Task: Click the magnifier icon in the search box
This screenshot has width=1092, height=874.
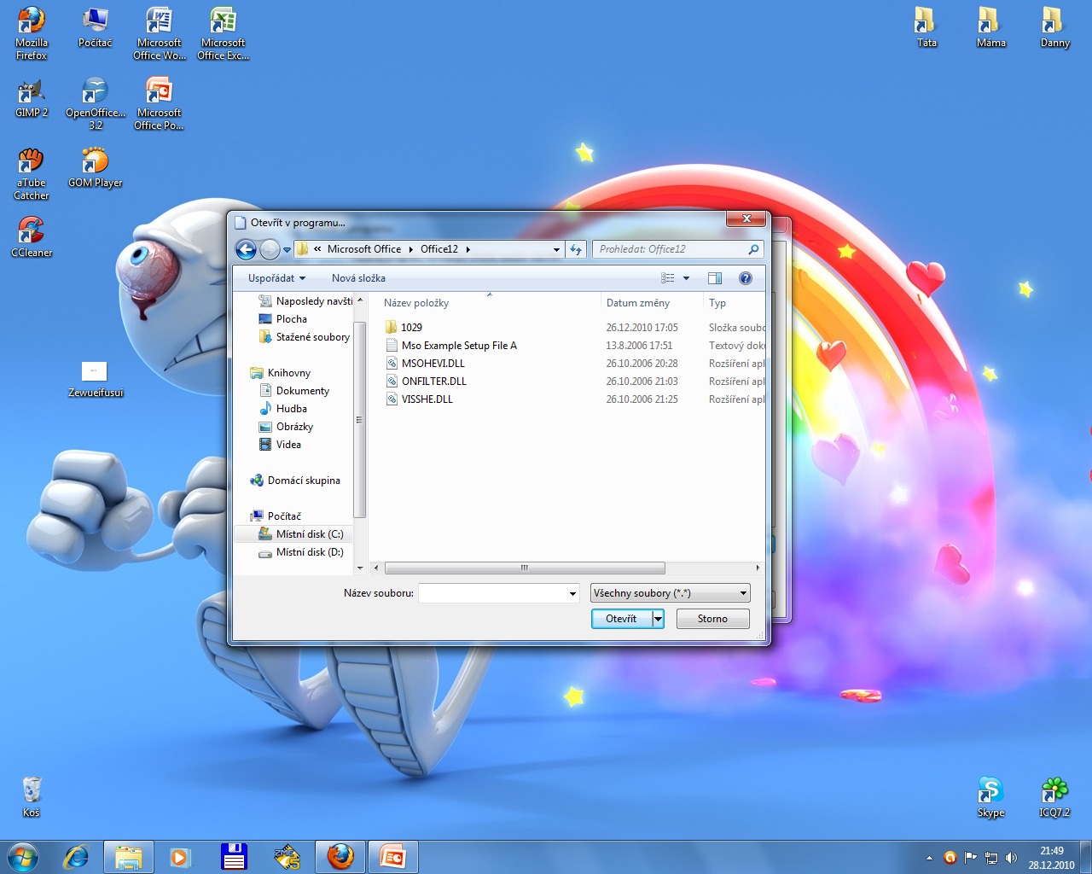Action: 753,249
